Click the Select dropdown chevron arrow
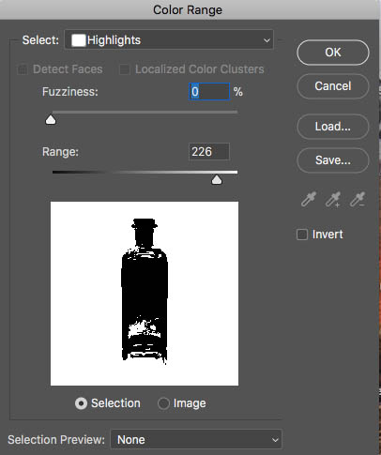381x455 pixels. tap(267, 40)
